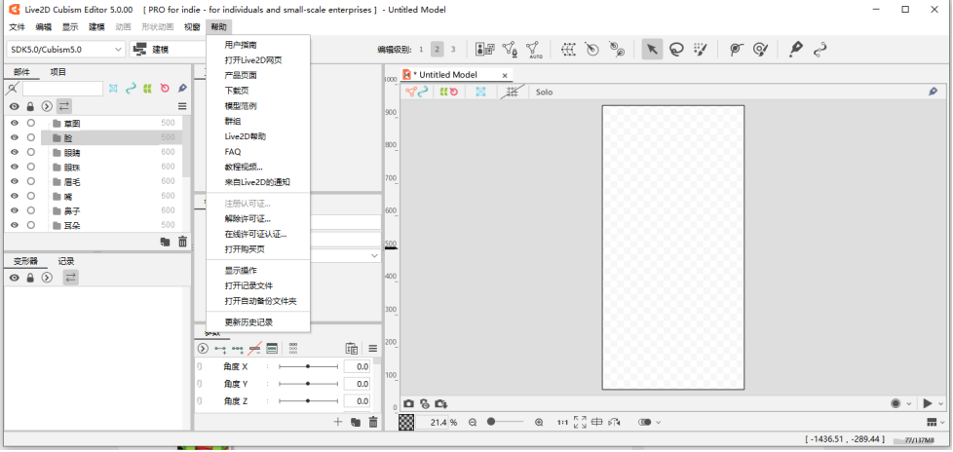Create a warp deformer icon
Image resolution: width=953 pixels, height=452 pixels.
point(568,50)
